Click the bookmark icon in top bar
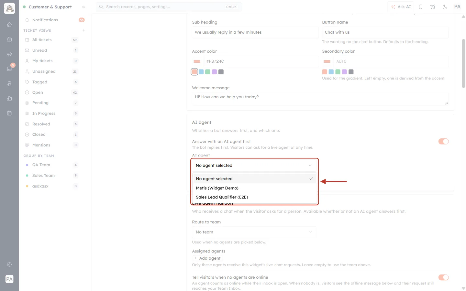 click(x=421, y=7)
